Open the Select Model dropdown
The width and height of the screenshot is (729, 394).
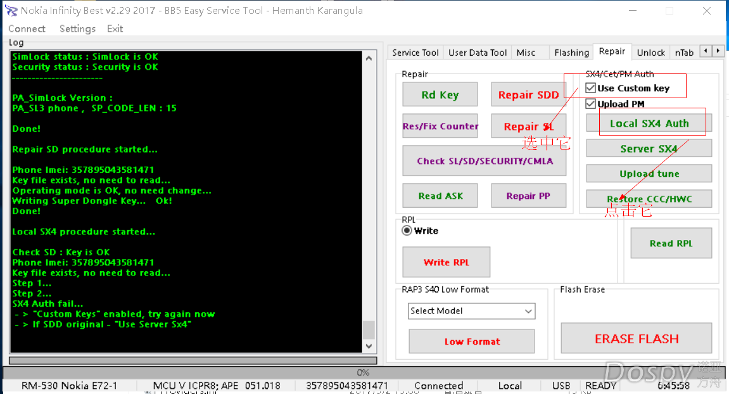click(x=472, y=311)
